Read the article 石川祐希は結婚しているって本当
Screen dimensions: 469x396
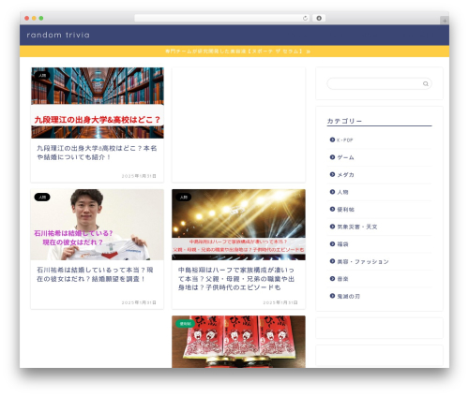pyautogui.click(x=95, y=274)
